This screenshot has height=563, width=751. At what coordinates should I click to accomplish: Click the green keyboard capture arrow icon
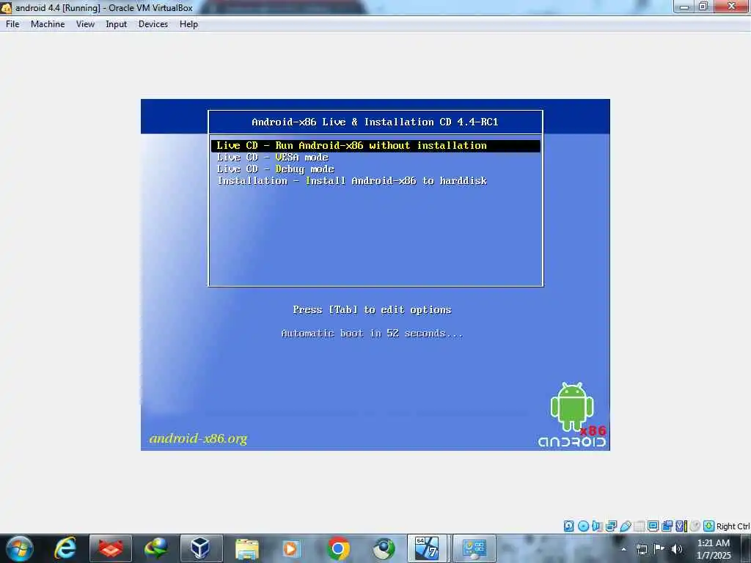[709, 526]
